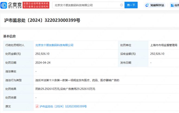Click the 处罚单位 label cell
179x113 pixels.
(x=133, y=45)
